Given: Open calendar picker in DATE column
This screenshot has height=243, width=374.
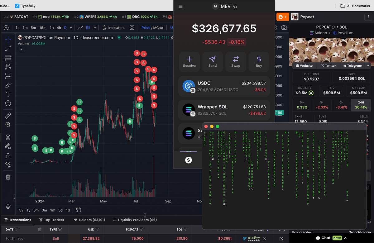Looking at the screenshot, I should (x=40, y=230).
